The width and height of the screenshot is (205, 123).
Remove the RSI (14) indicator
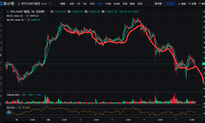(x=20, y=108)
